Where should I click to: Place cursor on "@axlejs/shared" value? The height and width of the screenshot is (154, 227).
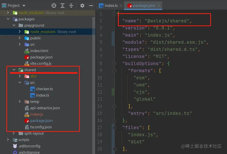click(x=167, y=21)
